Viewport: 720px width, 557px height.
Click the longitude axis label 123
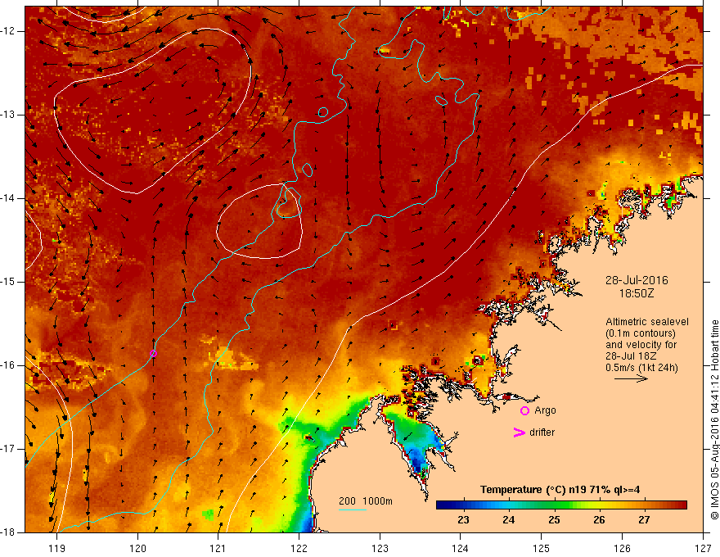click(x=380, y=548)
